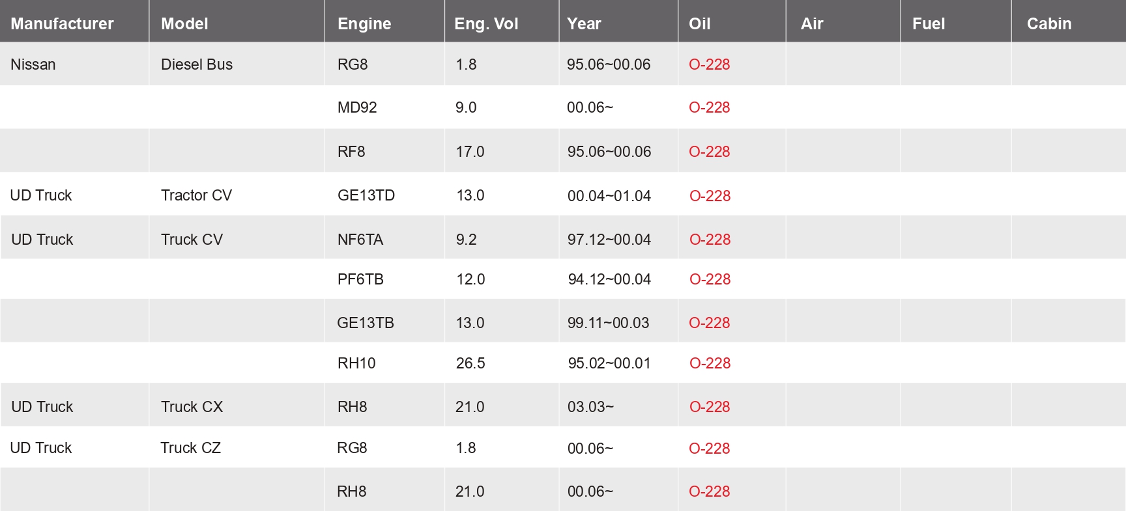The width and height of the screenshot is (1126, 511).
Task: Open O-228 link in MD92 row
Action: click(x=709, y=107)
